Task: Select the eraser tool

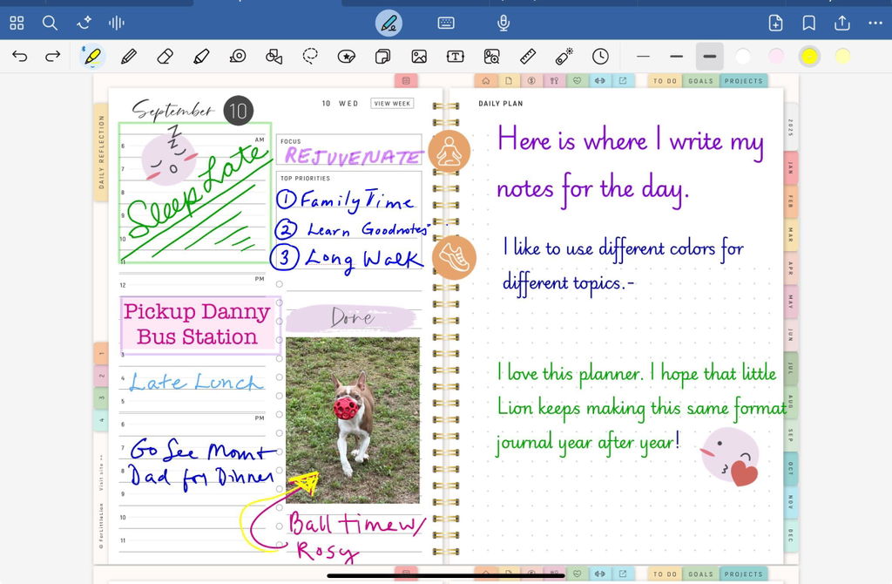Action: point(165,57)
